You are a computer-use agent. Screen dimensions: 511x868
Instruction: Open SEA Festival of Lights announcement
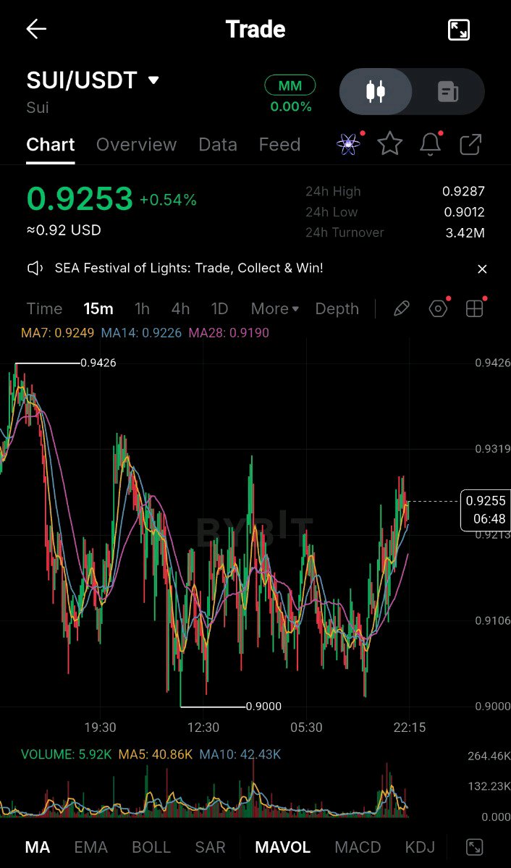[x=189, y=269]
